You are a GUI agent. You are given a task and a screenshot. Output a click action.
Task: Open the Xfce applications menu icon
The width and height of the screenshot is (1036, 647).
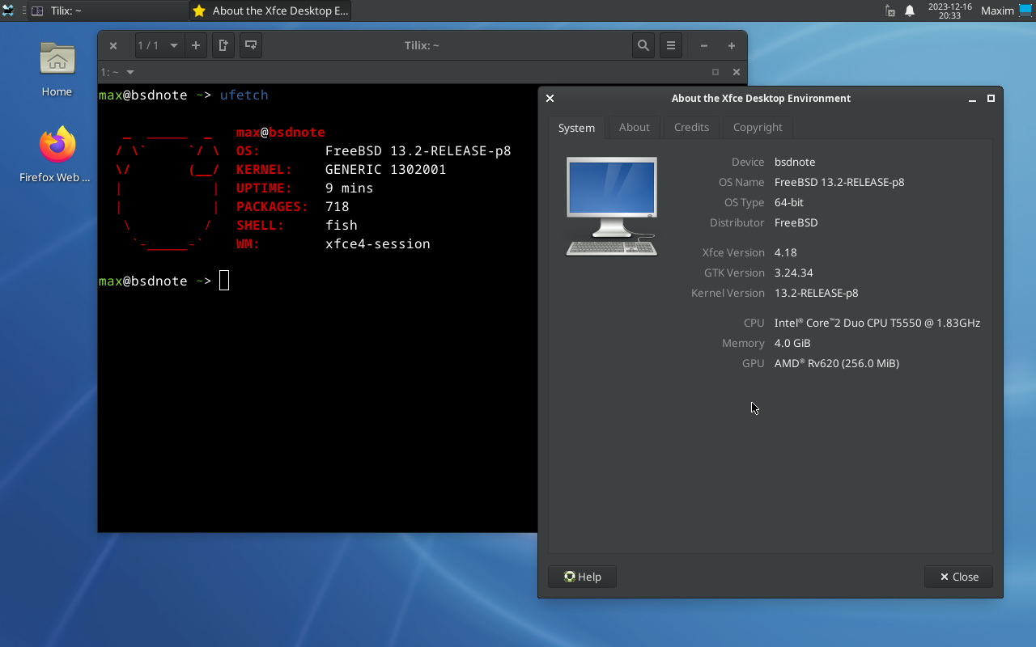click(8, 11)
